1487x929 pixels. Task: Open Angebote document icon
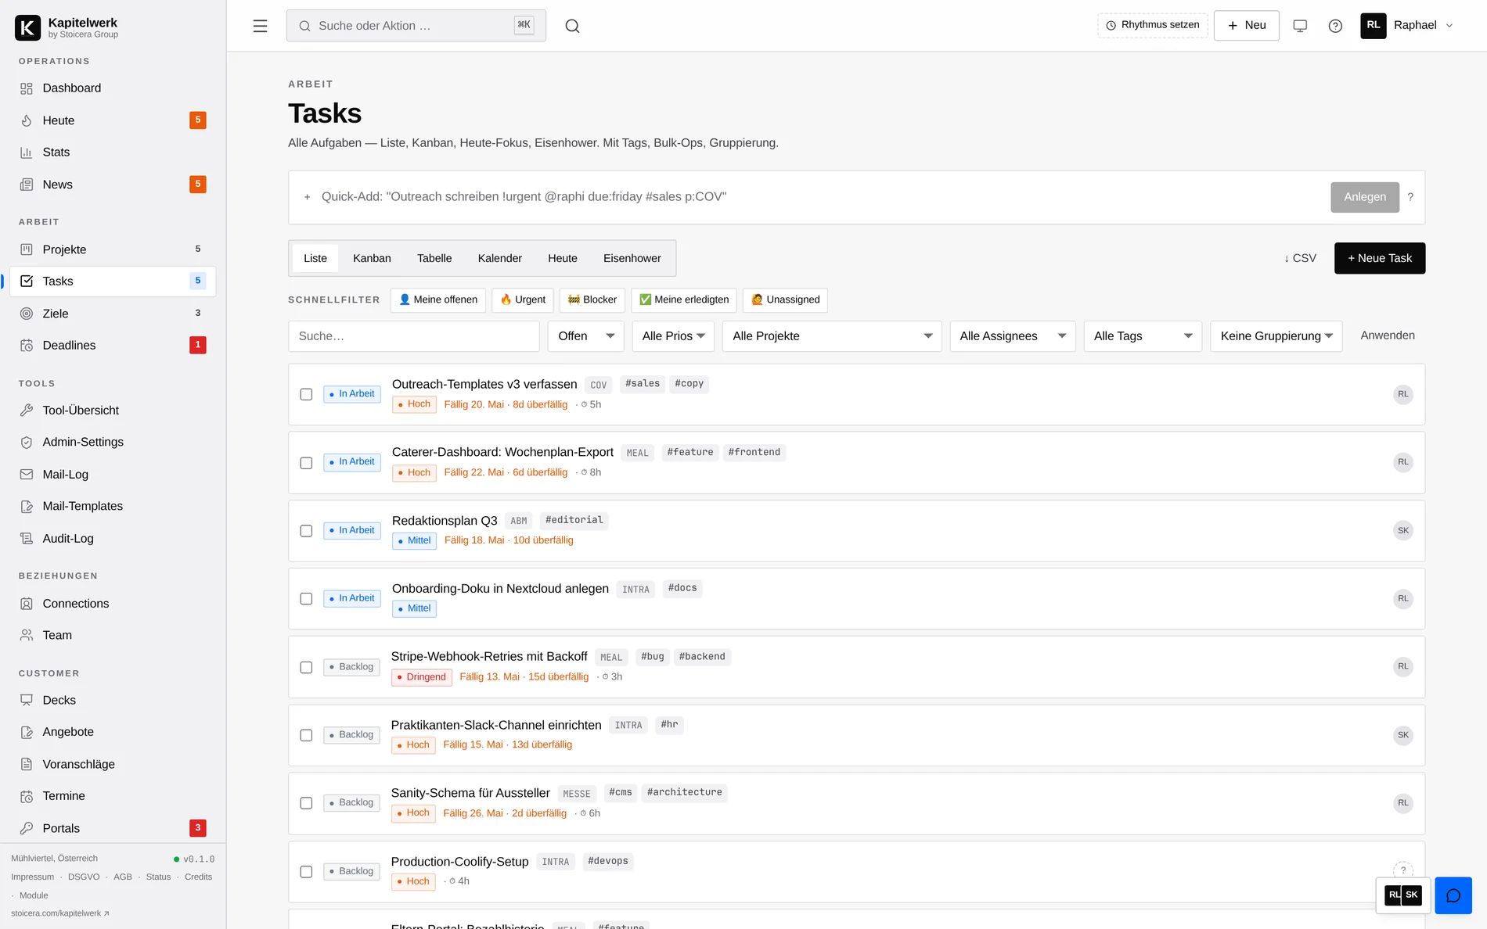[x=27, y=733]
